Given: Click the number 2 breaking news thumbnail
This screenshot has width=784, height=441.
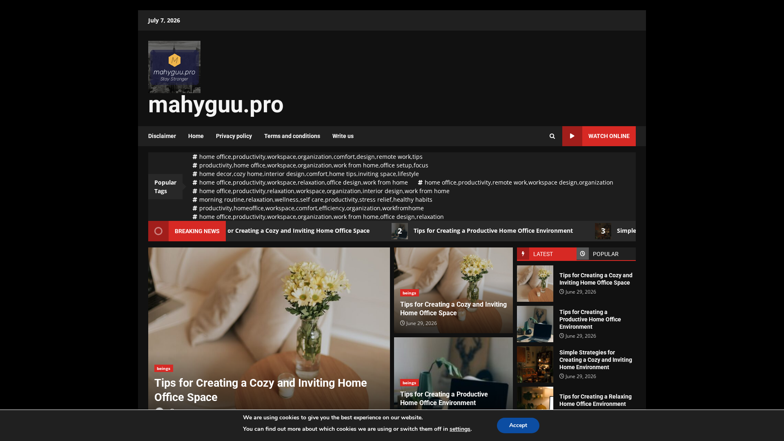Looking at the screenshot, I should (400, 231).
